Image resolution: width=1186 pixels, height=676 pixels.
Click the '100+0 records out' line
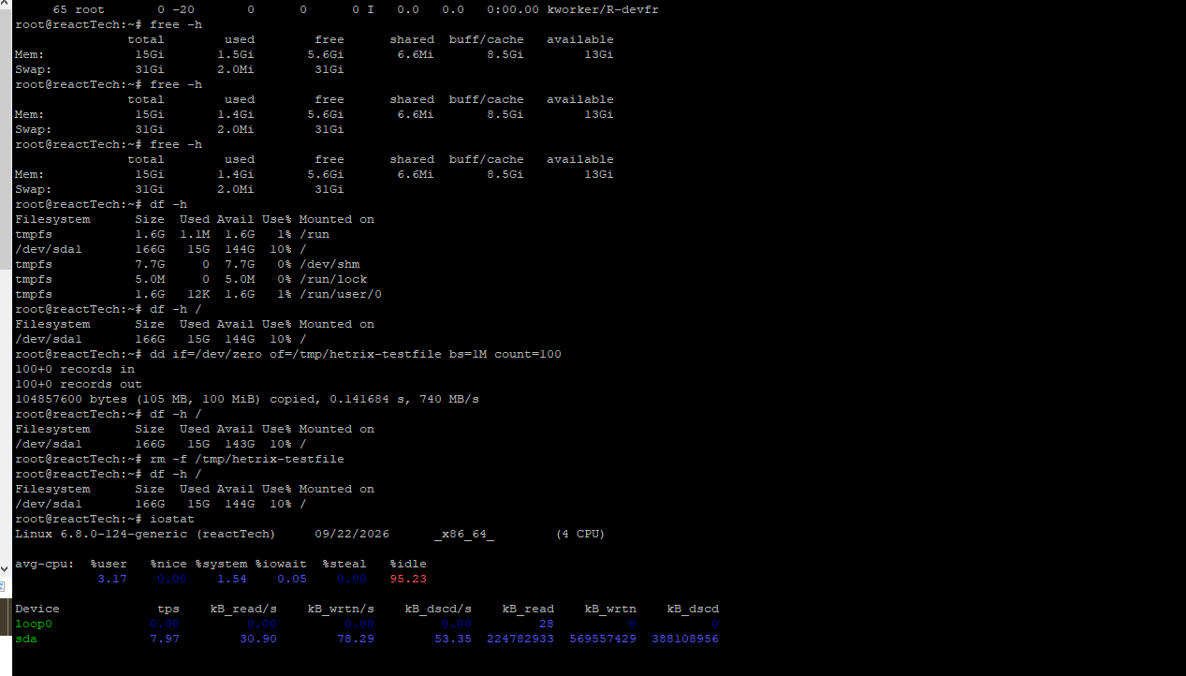pos(79,384)
